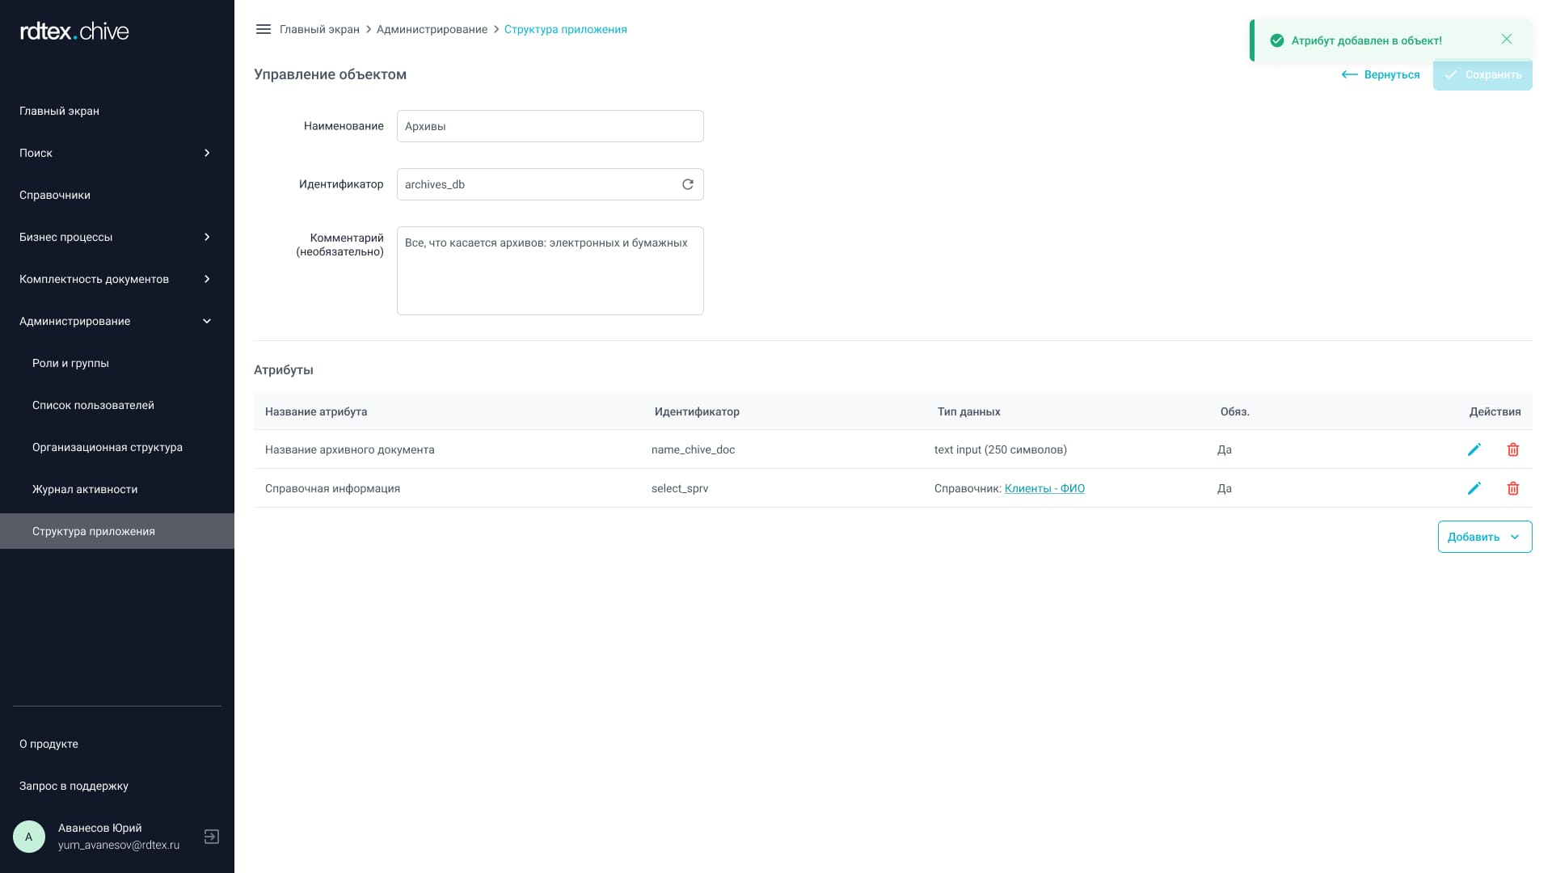Click into the Наименование input field
1552x873 pixels.
[x=550, y=126]
